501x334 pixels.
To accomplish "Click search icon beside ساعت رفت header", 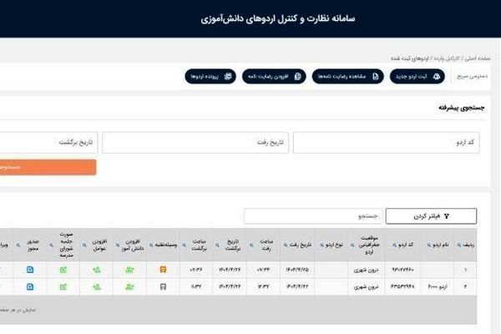I will pyautogui.click(x=251, y=245).
